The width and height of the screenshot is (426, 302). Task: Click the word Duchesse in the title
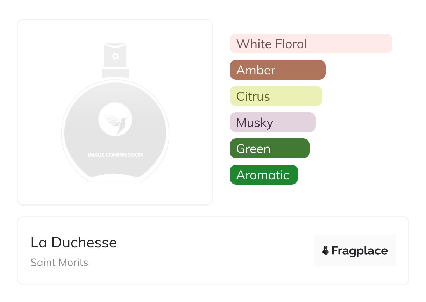(84, 243)
